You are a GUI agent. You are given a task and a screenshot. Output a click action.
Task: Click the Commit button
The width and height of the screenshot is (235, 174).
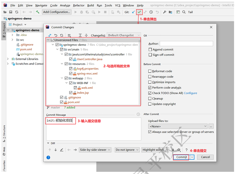click(182, 157)
